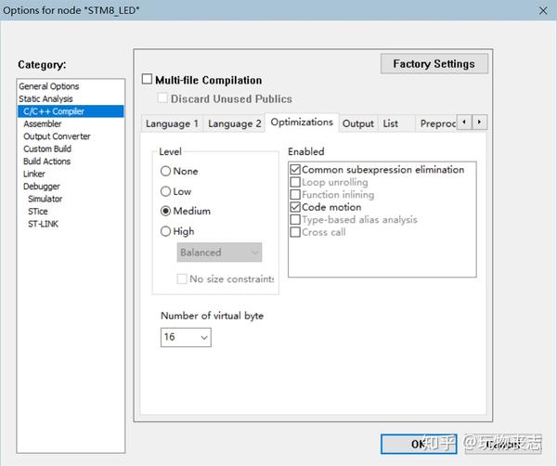
Task: Select the Debugger category
Action: [42, 186]
